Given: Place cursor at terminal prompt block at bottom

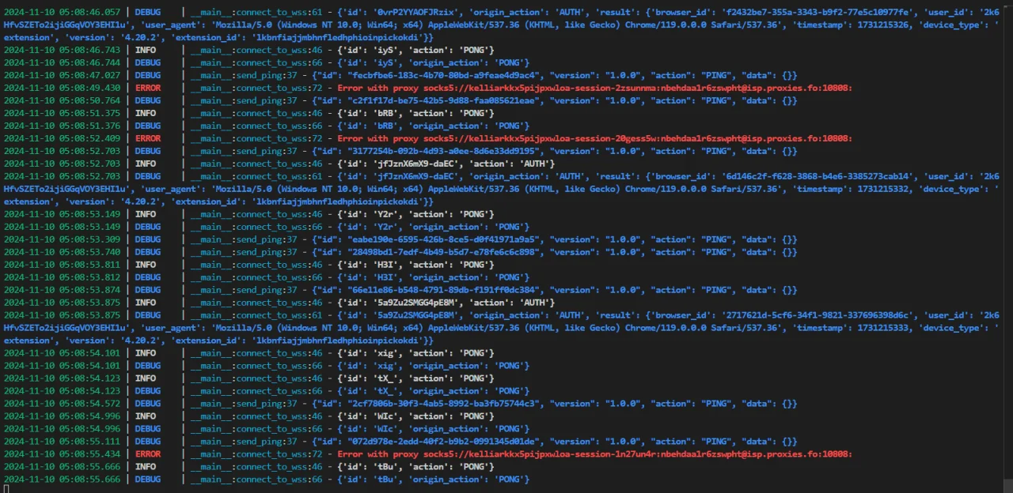Looking at the screenshot, I should pyautogui.click(x=6, y=489).
